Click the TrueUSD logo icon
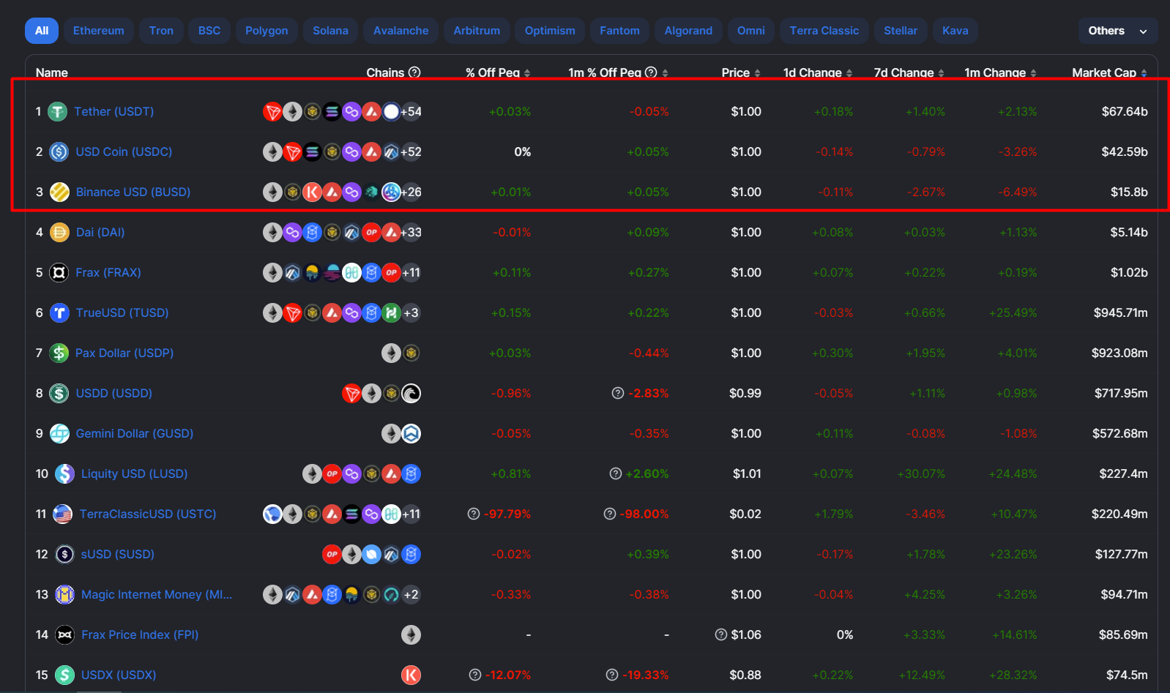The height and width of the screenshot is (693, 1170). coord(59,313)
